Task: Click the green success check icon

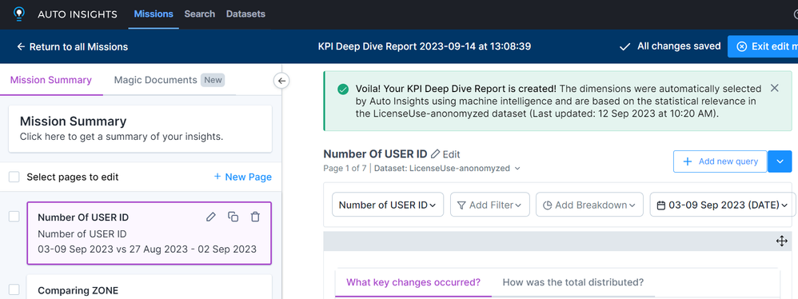Action: [x=343, y=89]
